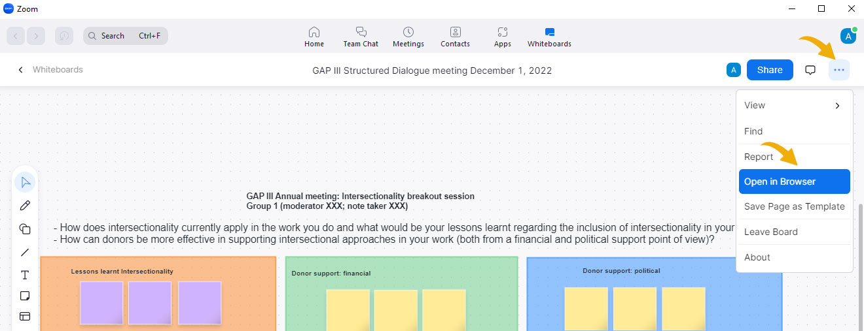Select the Pen drawing tool
This screenshot has width=864, height=331.
pyautogui.click(x=25, y=206)
